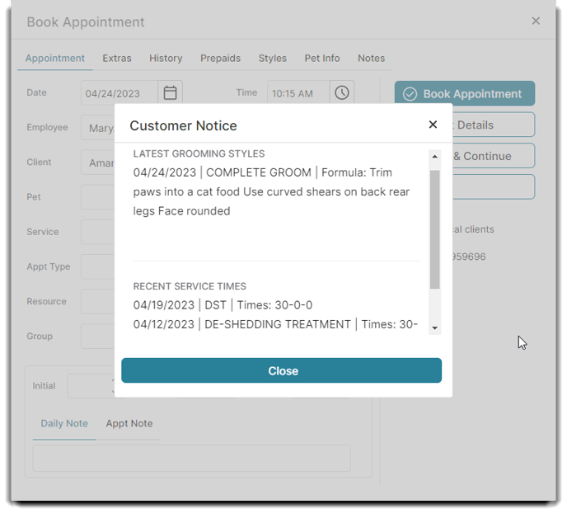Image resolution: width=567 pixels, height=523 pixels.
Task: Click the Date input field
Action: (119, 93)
